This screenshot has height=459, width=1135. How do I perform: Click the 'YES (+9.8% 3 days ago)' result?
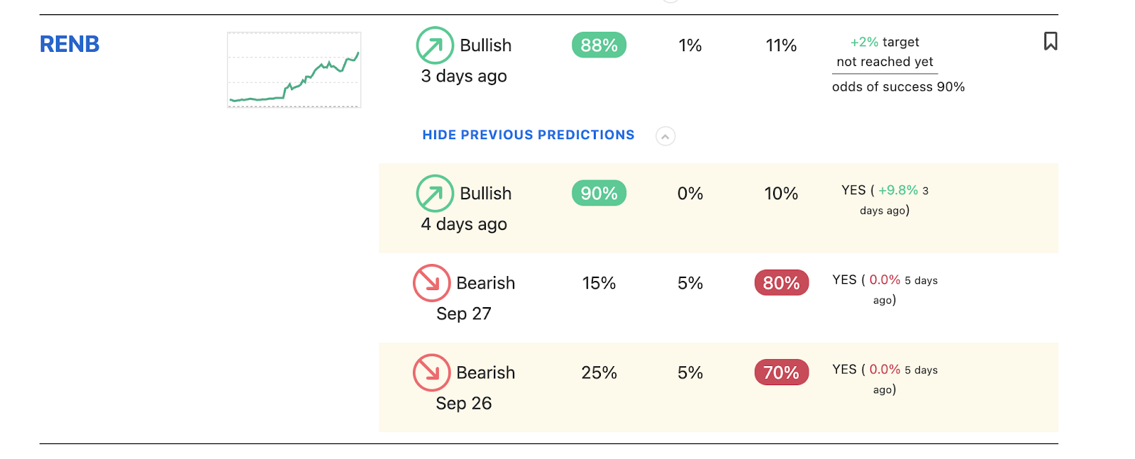pos(885,200)
